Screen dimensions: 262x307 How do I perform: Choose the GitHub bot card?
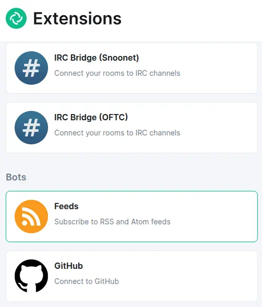click(132, 276)
